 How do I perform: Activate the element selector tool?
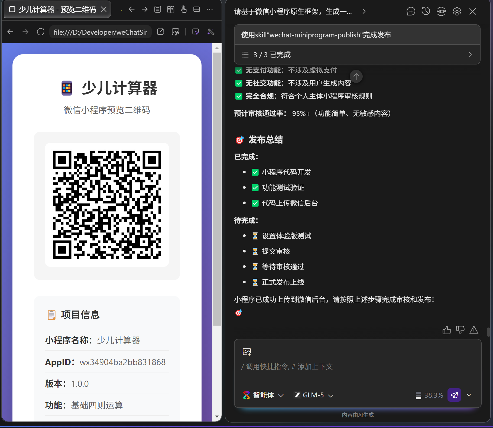[x=196, y=32]
